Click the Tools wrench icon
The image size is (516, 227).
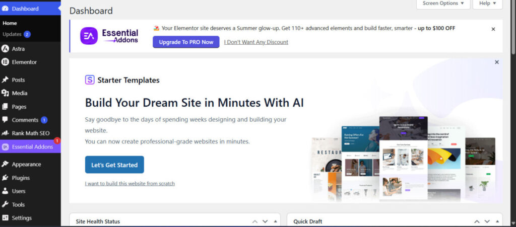point(5,204)
